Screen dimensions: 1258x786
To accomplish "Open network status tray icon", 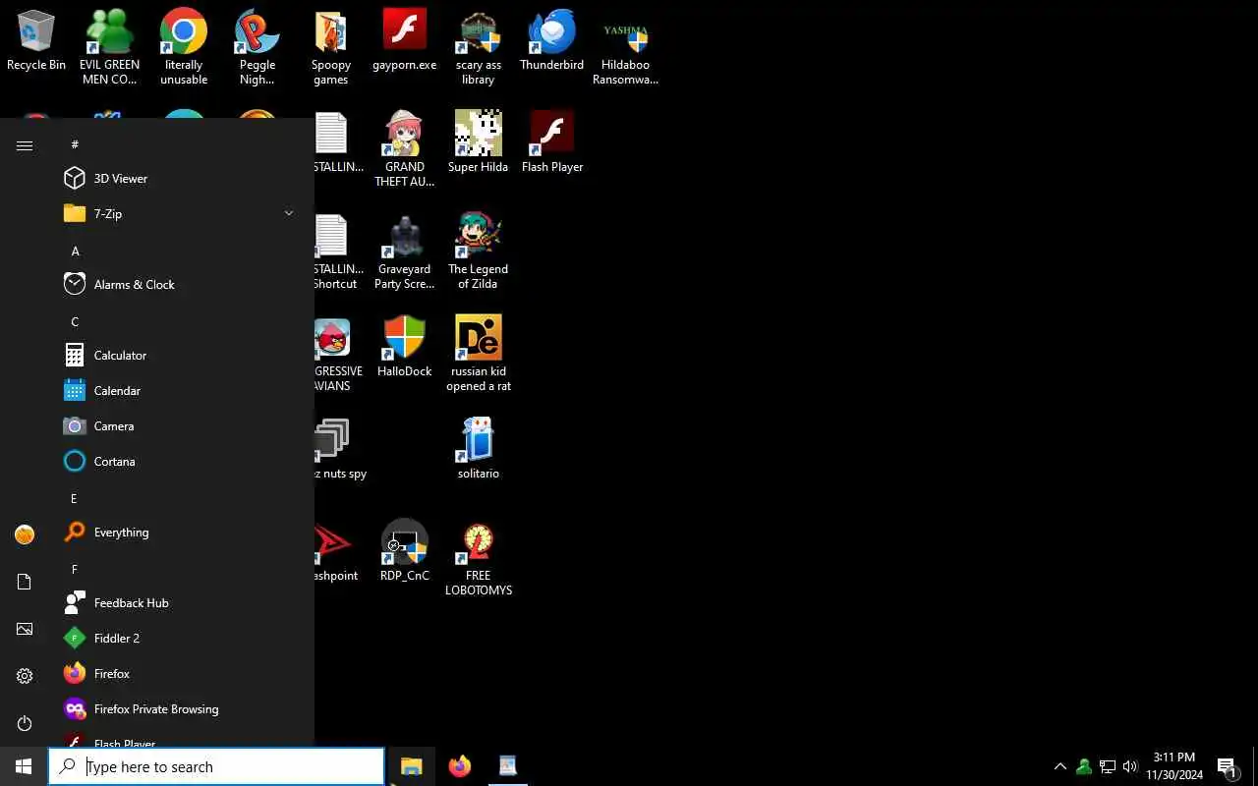I will 1108,766.
